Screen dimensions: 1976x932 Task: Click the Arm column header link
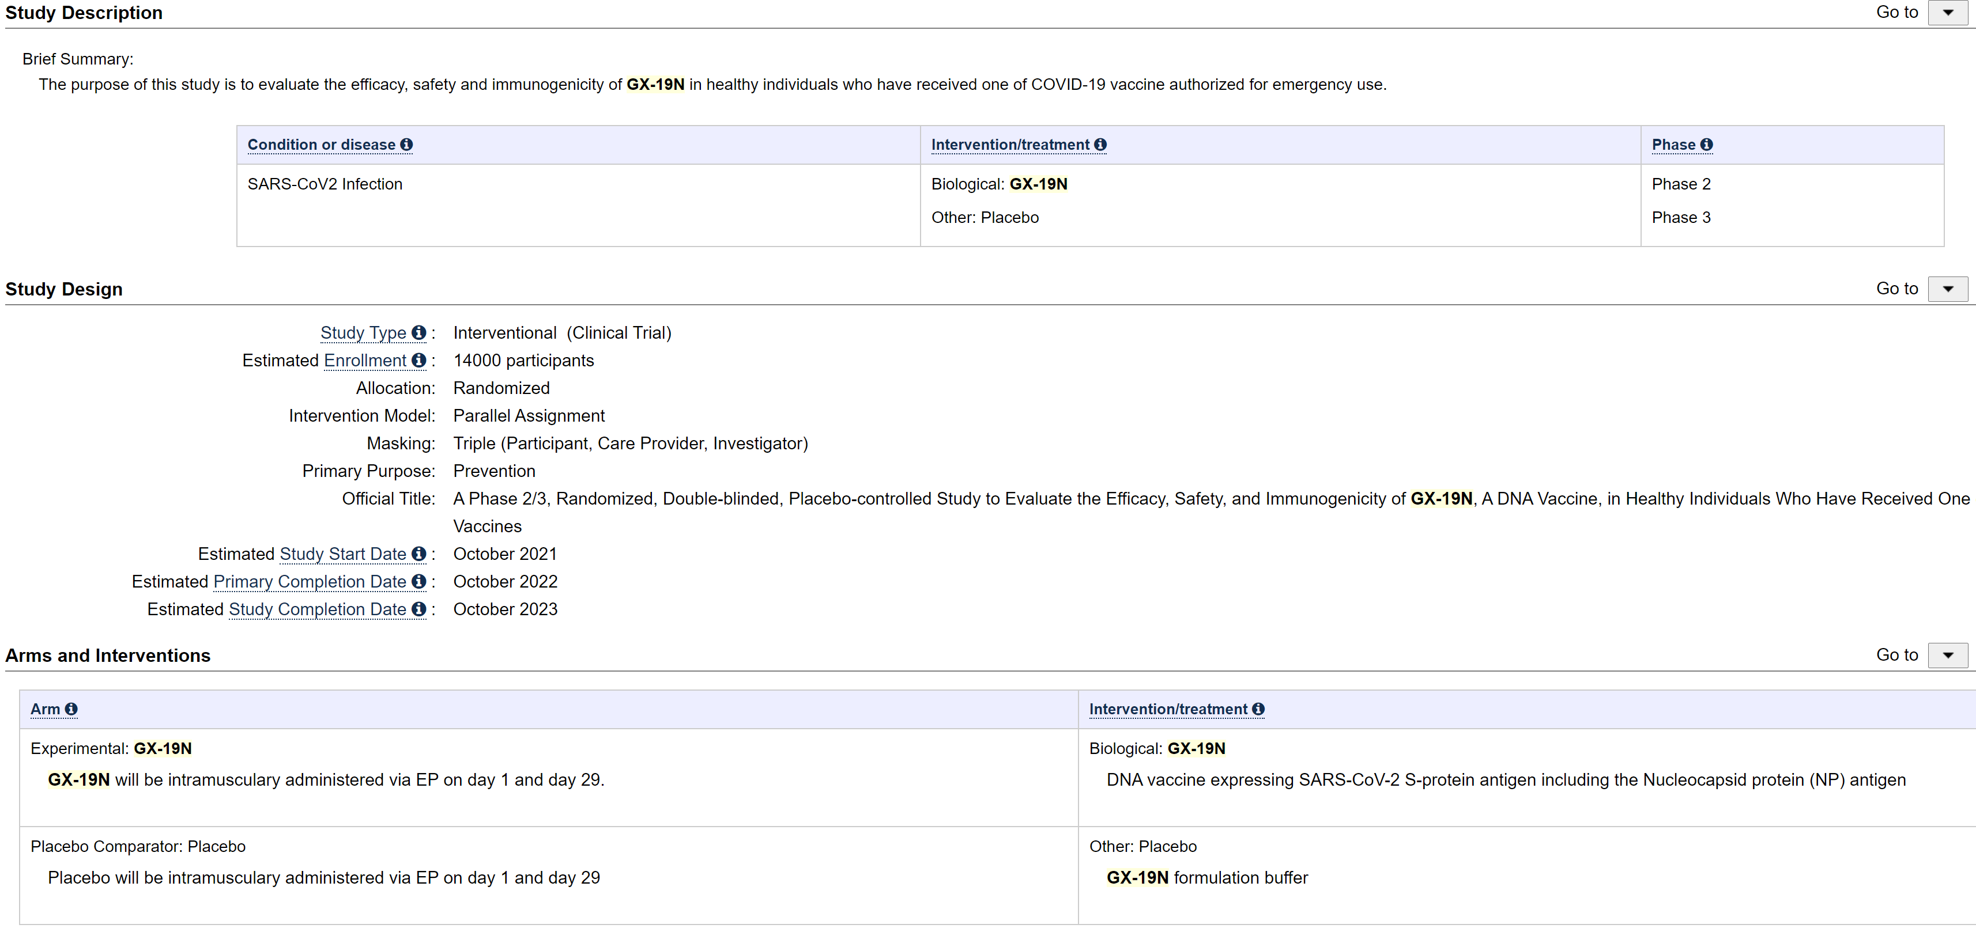point(46,709)
